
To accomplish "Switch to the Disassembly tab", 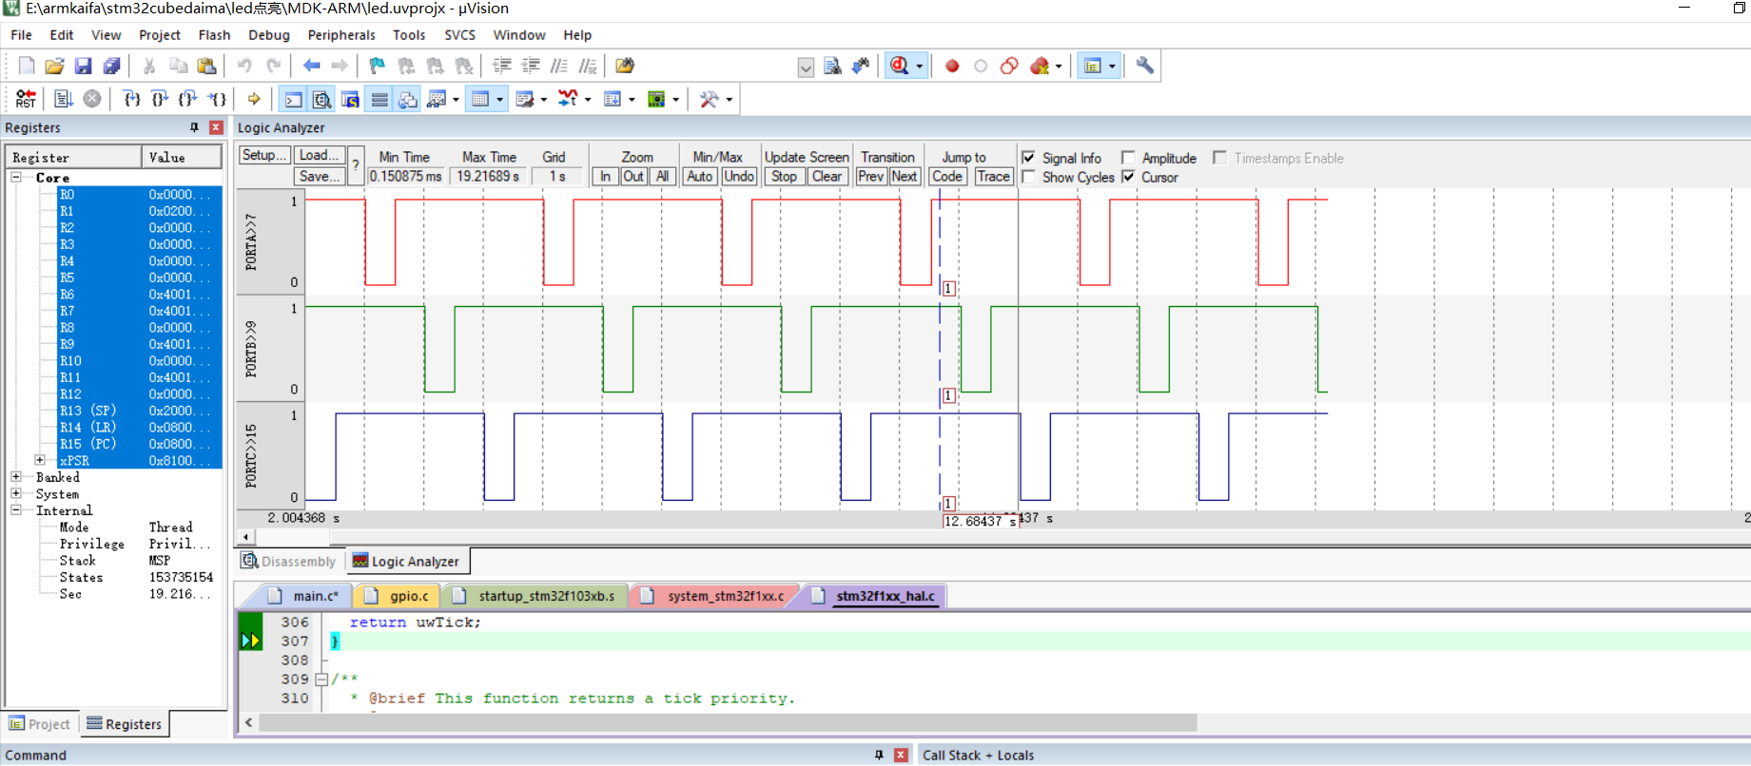I will coord(289,562).
